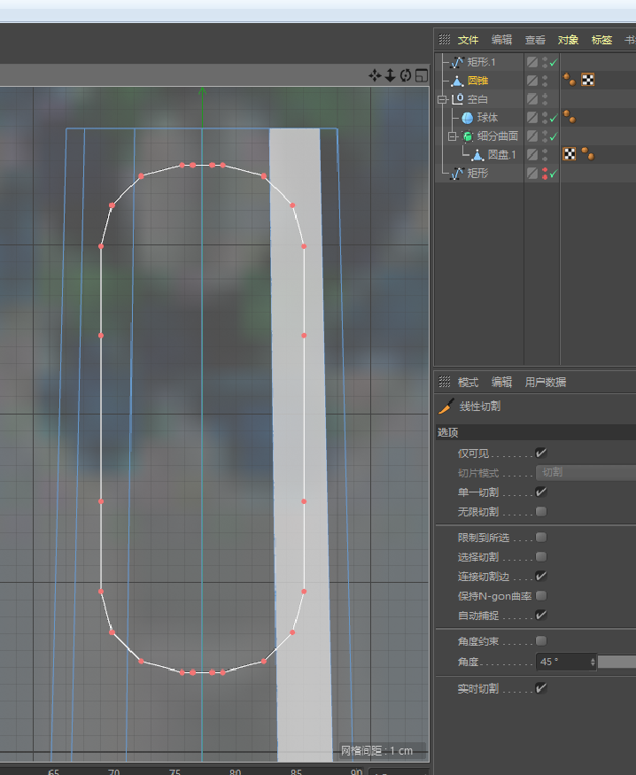Collapse the 空白 null object tree

(442, 99)
